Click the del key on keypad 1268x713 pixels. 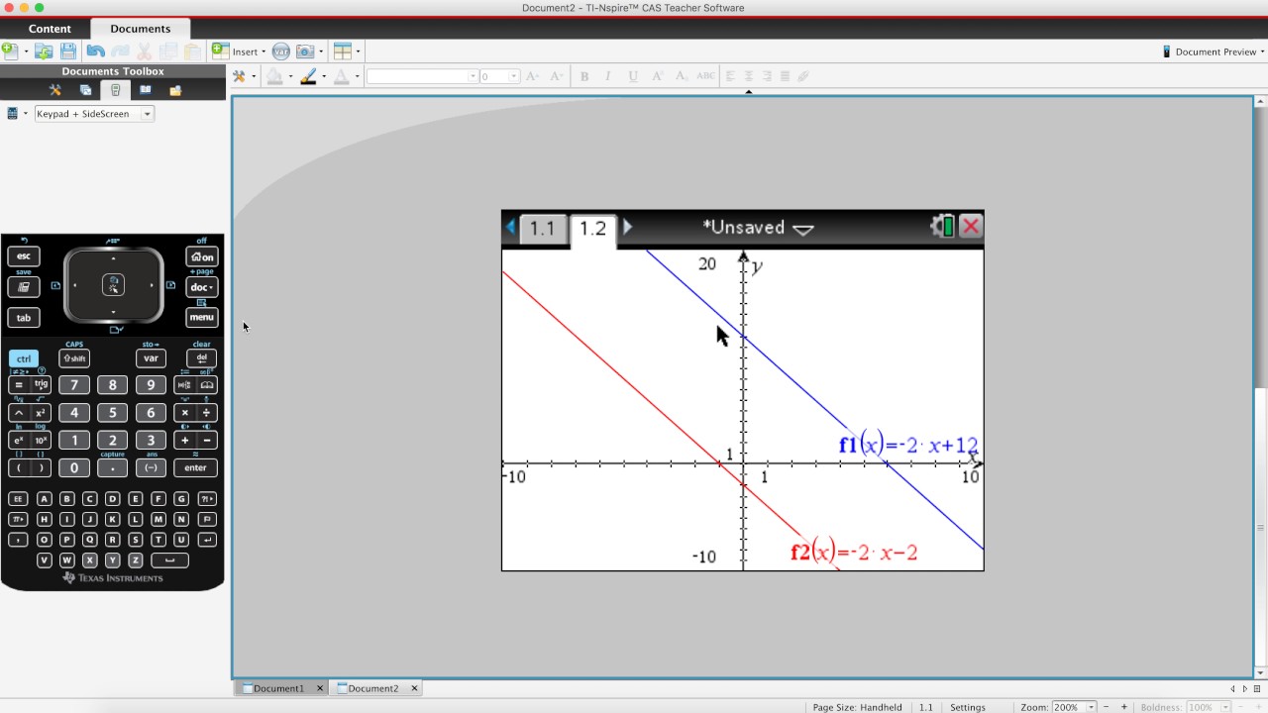point(201,358)
